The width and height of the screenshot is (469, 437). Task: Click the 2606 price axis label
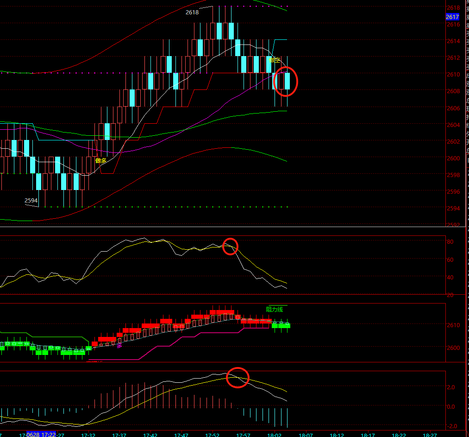(453, 108)
